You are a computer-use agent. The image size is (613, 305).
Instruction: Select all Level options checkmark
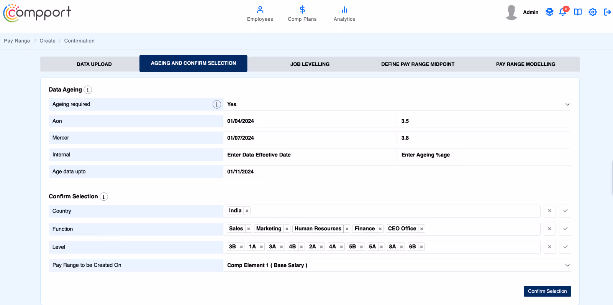pos(565,247)
